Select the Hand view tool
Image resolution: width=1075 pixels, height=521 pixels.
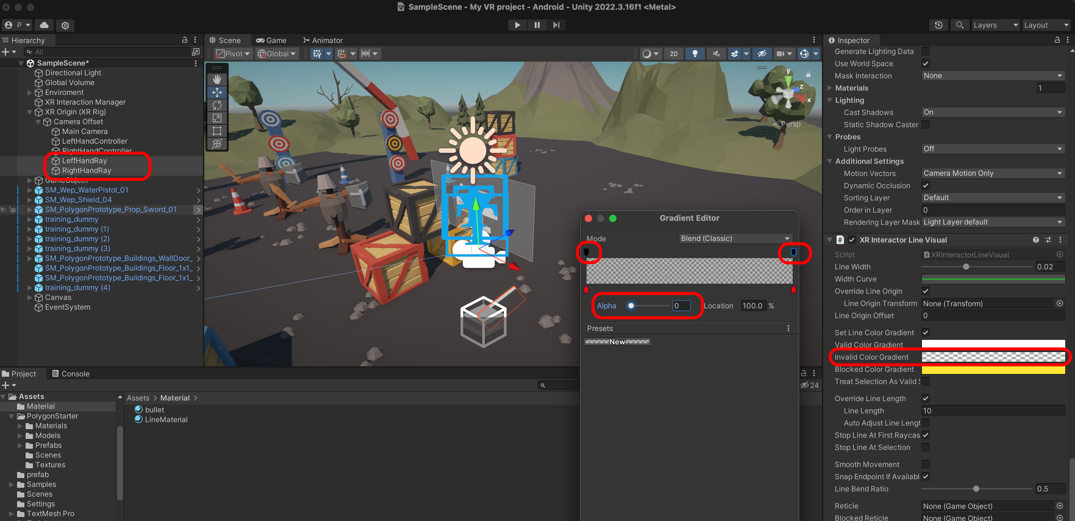(x=217, y=79)
